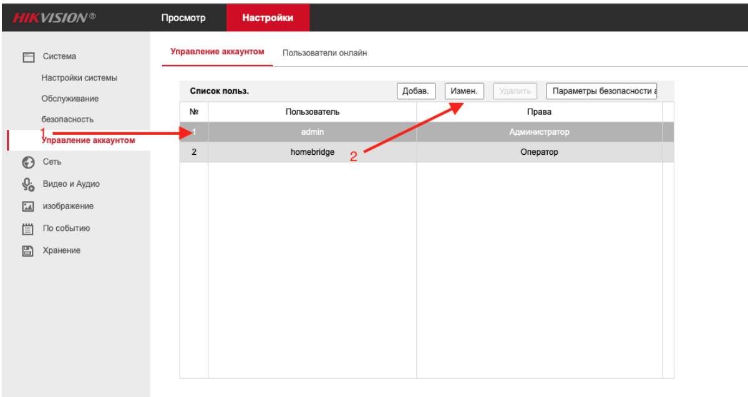748x397 pixels.
Task: Click the microphone icon for Видео и Аудио
Action: (26, 184)
